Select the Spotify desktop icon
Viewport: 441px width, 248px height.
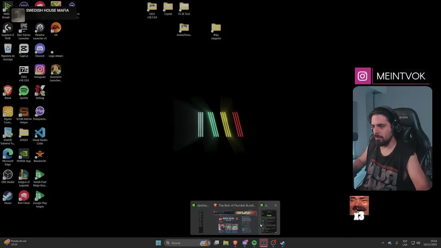tap(24, 93)
